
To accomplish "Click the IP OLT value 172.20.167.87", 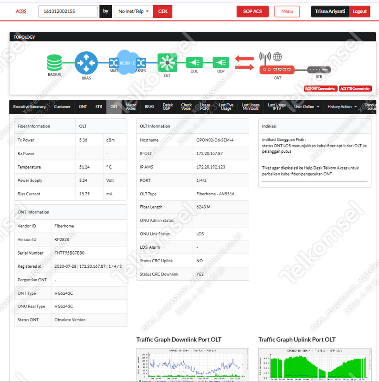I will pyautogui.click(x=210, y=153).
